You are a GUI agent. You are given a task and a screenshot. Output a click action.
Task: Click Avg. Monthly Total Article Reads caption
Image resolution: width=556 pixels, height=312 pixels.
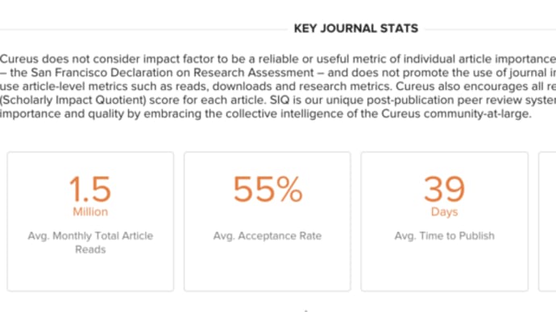coord(90,242)
